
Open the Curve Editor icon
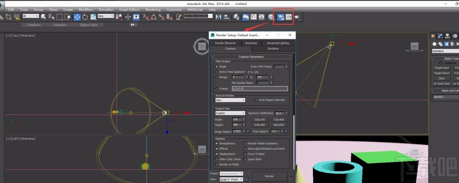click(x=253, y=17)
